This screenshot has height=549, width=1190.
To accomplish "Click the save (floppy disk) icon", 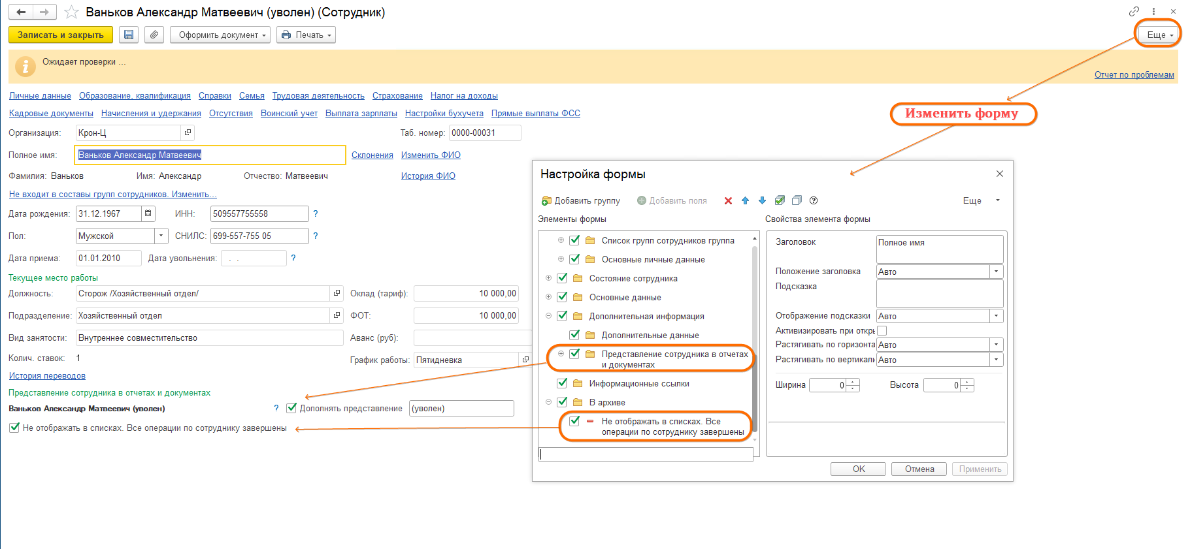I will point(129,35).
